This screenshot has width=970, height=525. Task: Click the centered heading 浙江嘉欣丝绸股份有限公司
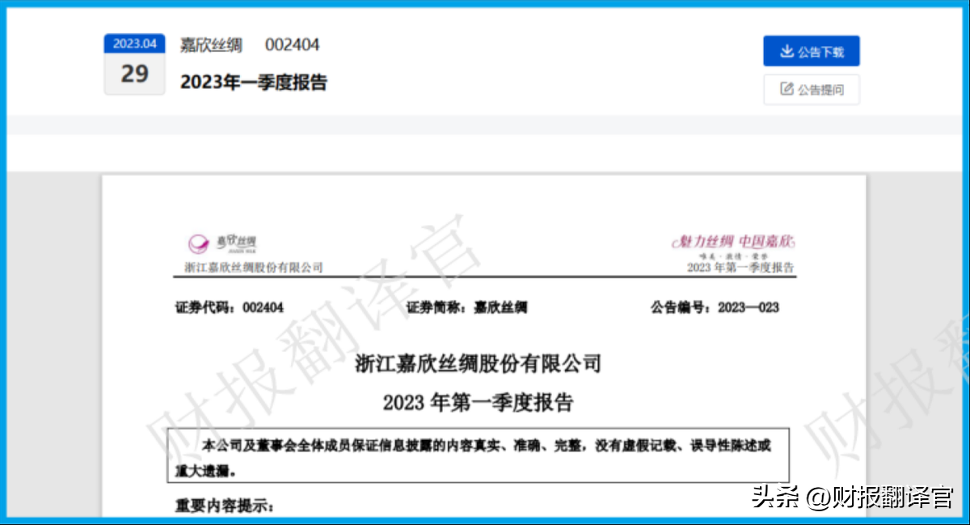coord(479,363)
